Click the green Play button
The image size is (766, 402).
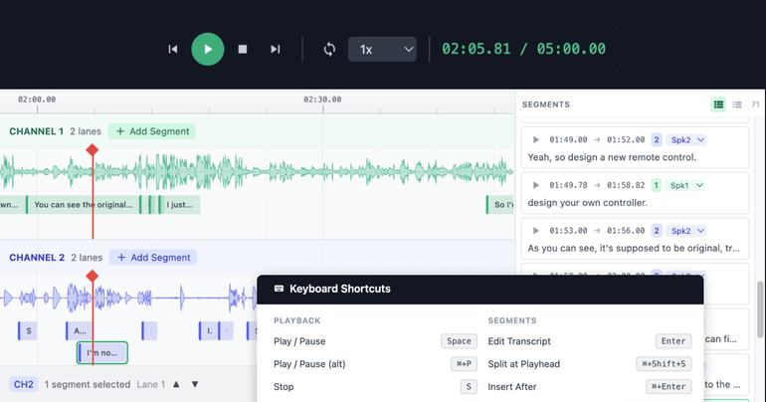[x=208, y=49]
